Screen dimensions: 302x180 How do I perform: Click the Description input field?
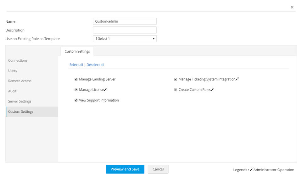click(125, 30)
